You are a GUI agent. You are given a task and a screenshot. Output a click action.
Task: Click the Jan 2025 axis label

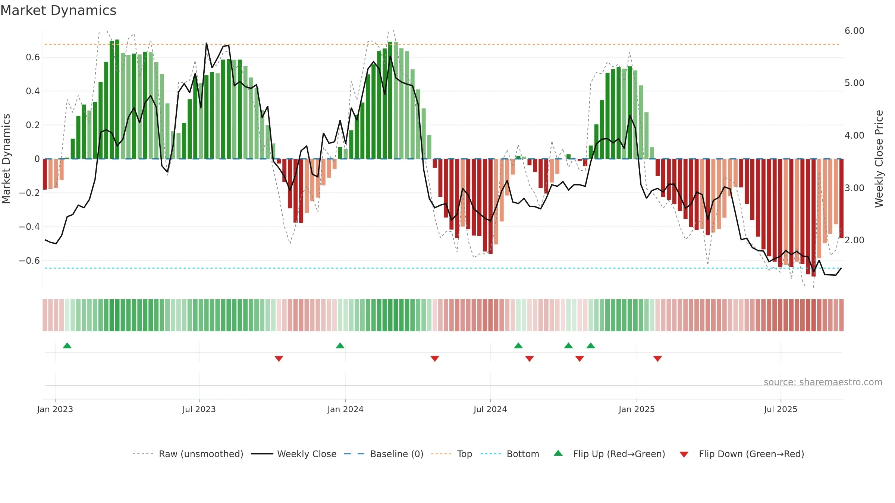[637, 409]
